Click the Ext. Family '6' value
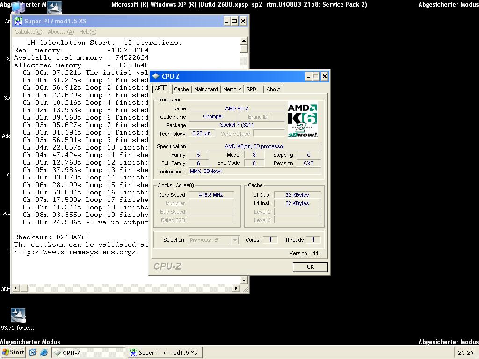The image size is (479, 359). (198, 163)
